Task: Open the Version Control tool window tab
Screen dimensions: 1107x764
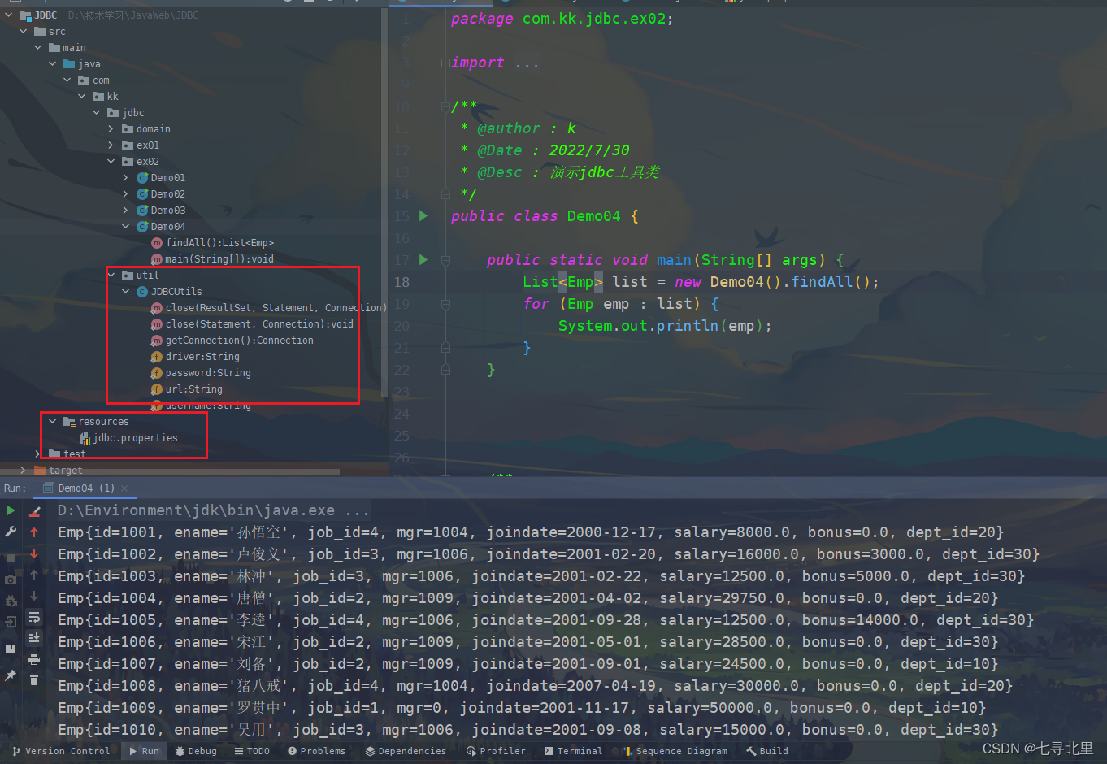Action: tap(61, 751)
